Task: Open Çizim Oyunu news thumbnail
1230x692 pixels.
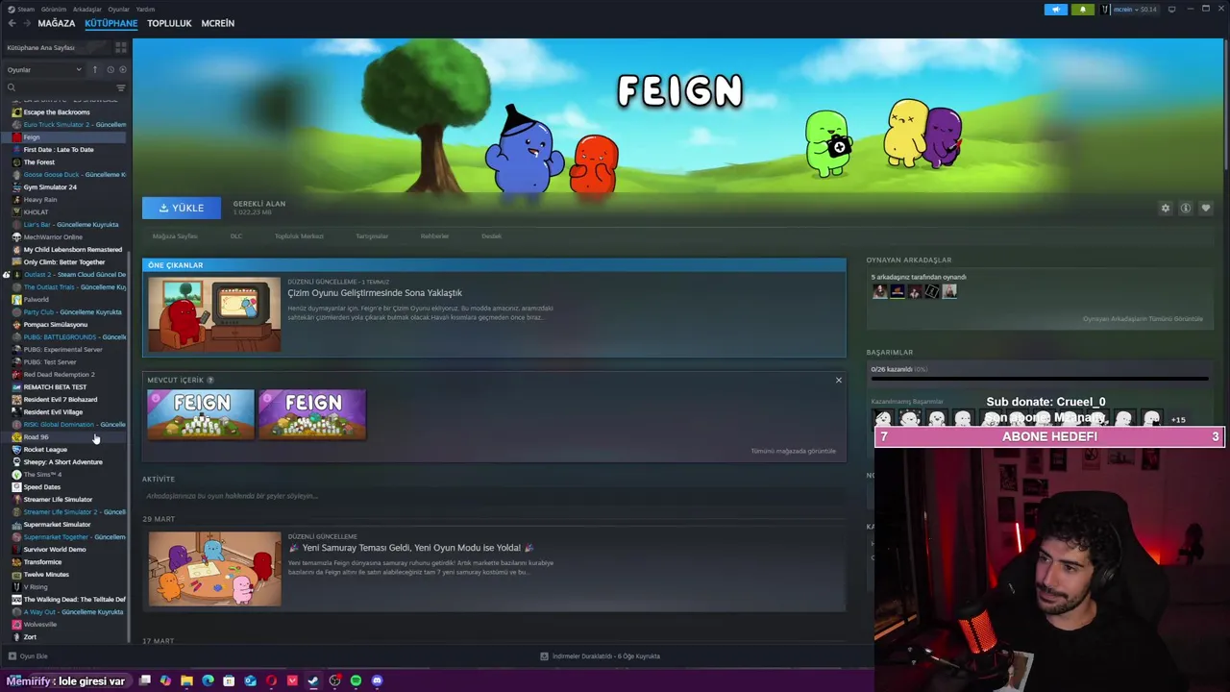Action: pyautogui.click(x=214, y=314)
